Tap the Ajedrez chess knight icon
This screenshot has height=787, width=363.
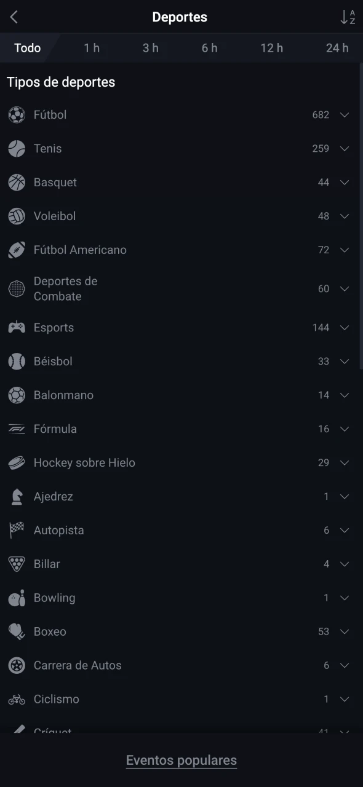pos(17,497)
